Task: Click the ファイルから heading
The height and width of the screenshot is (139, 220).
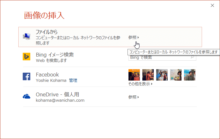Action: coord(47,32)
